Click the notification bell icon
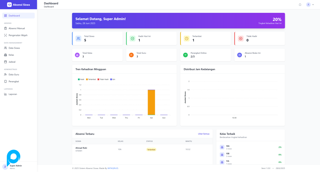This screenshot has height=172, width=320. [x=300, y=5]
